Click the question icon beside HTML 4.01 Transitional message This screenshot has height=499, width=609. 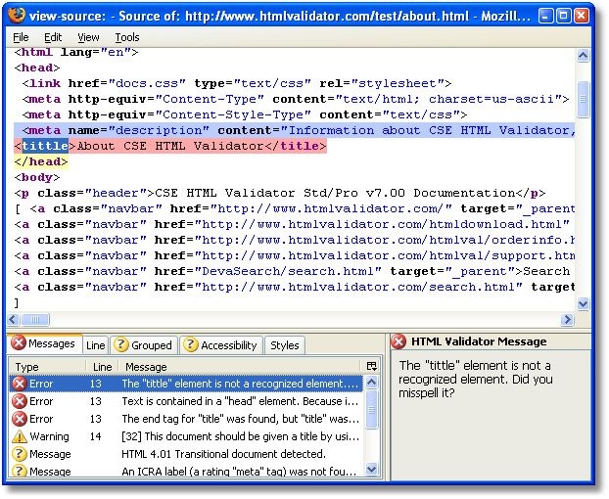(x=20, y=455)
